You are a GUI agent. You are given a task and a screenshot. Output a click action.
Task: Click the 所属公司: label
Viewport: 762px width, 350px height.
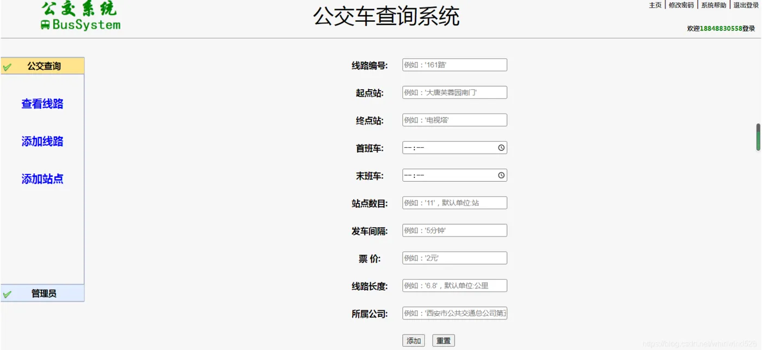[x=370, y=314]
